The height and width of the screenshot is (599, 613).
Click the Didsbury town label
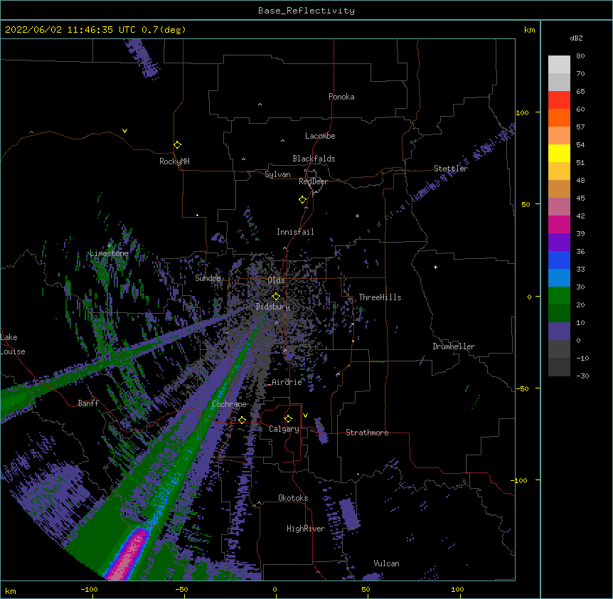pyautogui.click(x=272, y=307)
